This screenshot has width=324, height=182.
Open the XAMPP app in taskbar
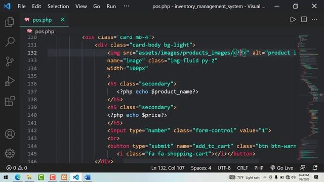(x=64, y=177)
